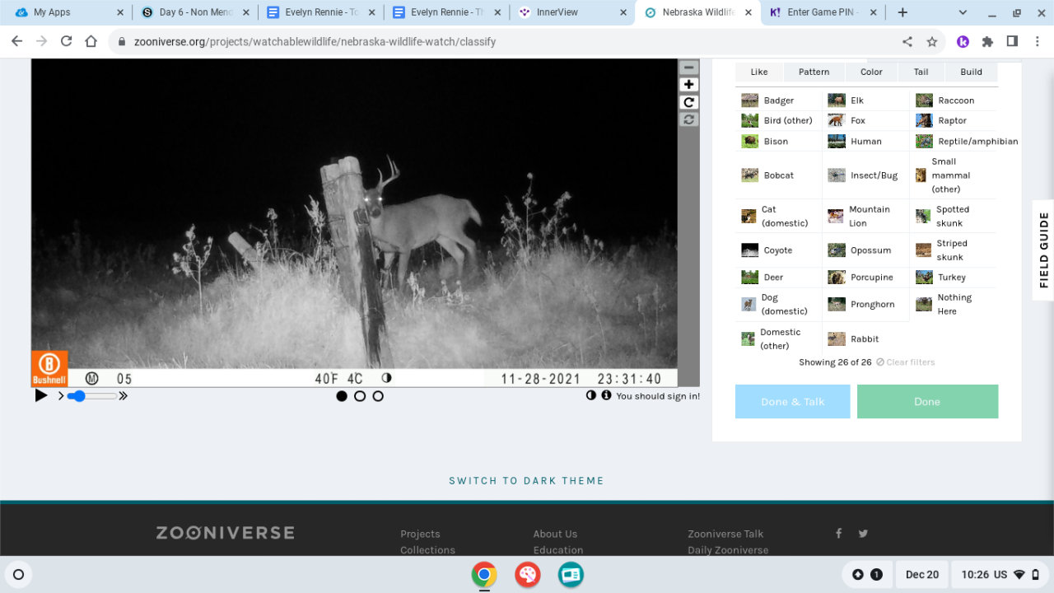Select the Bird (other) option

click(779, 120)
